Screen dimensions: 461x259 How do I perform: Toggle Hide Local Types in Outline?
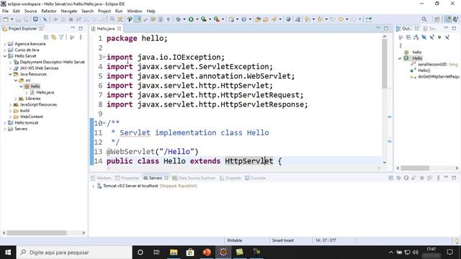(447, 37)
